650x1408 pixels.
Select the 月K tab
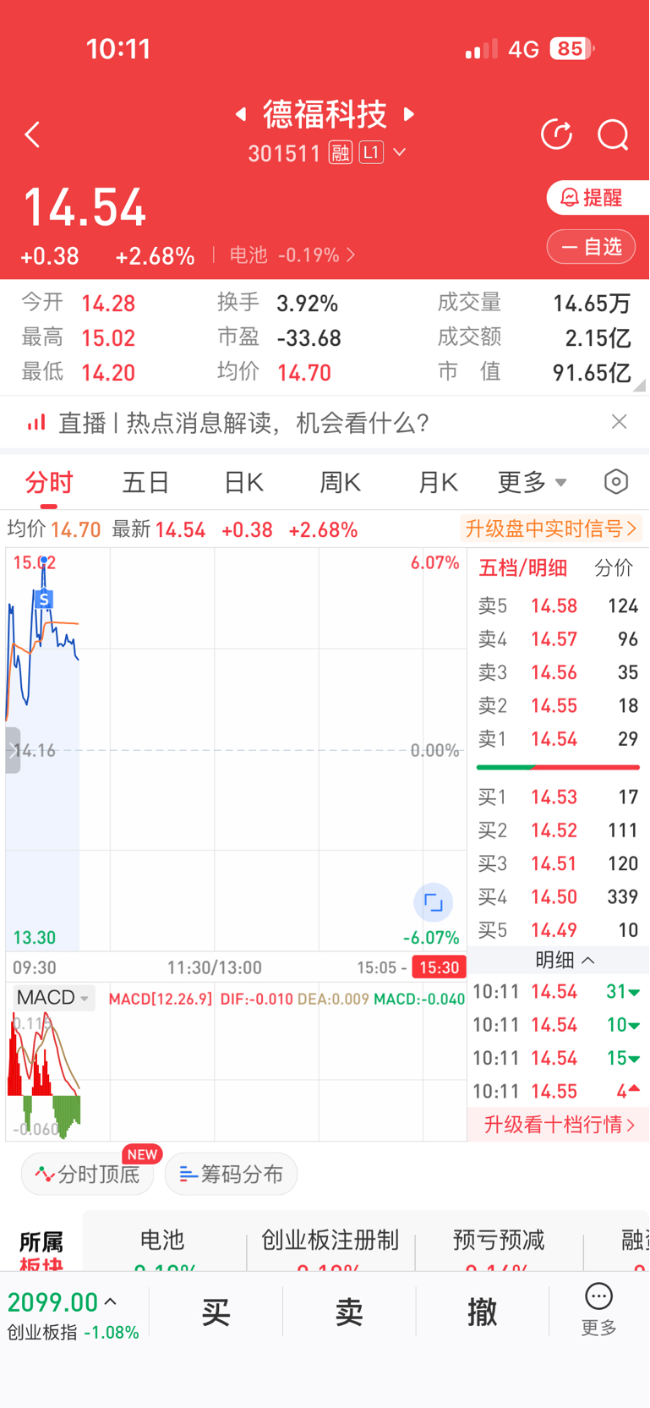(438, 482)
